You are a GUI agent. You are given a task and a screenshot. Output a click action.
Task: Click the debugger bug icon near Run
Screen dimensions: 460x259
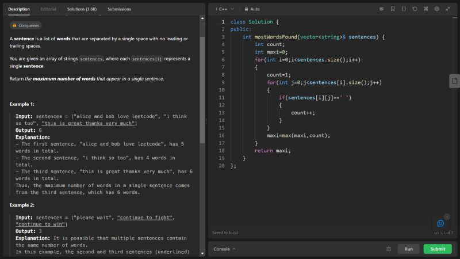(x=389, y=249)
